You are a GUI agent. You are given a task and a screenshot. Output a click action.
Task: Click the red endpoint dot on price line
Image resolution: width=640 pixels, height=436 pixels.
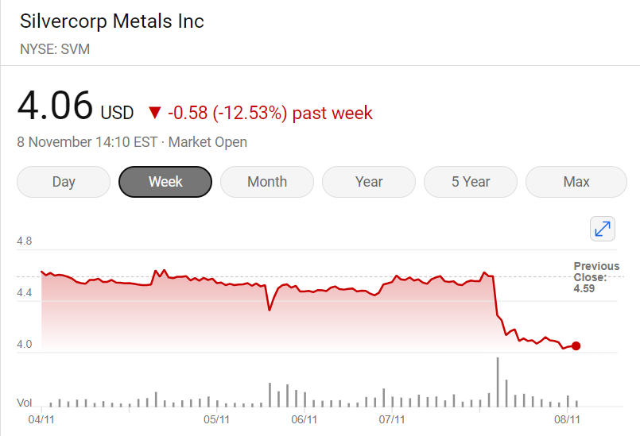[576, 345]
